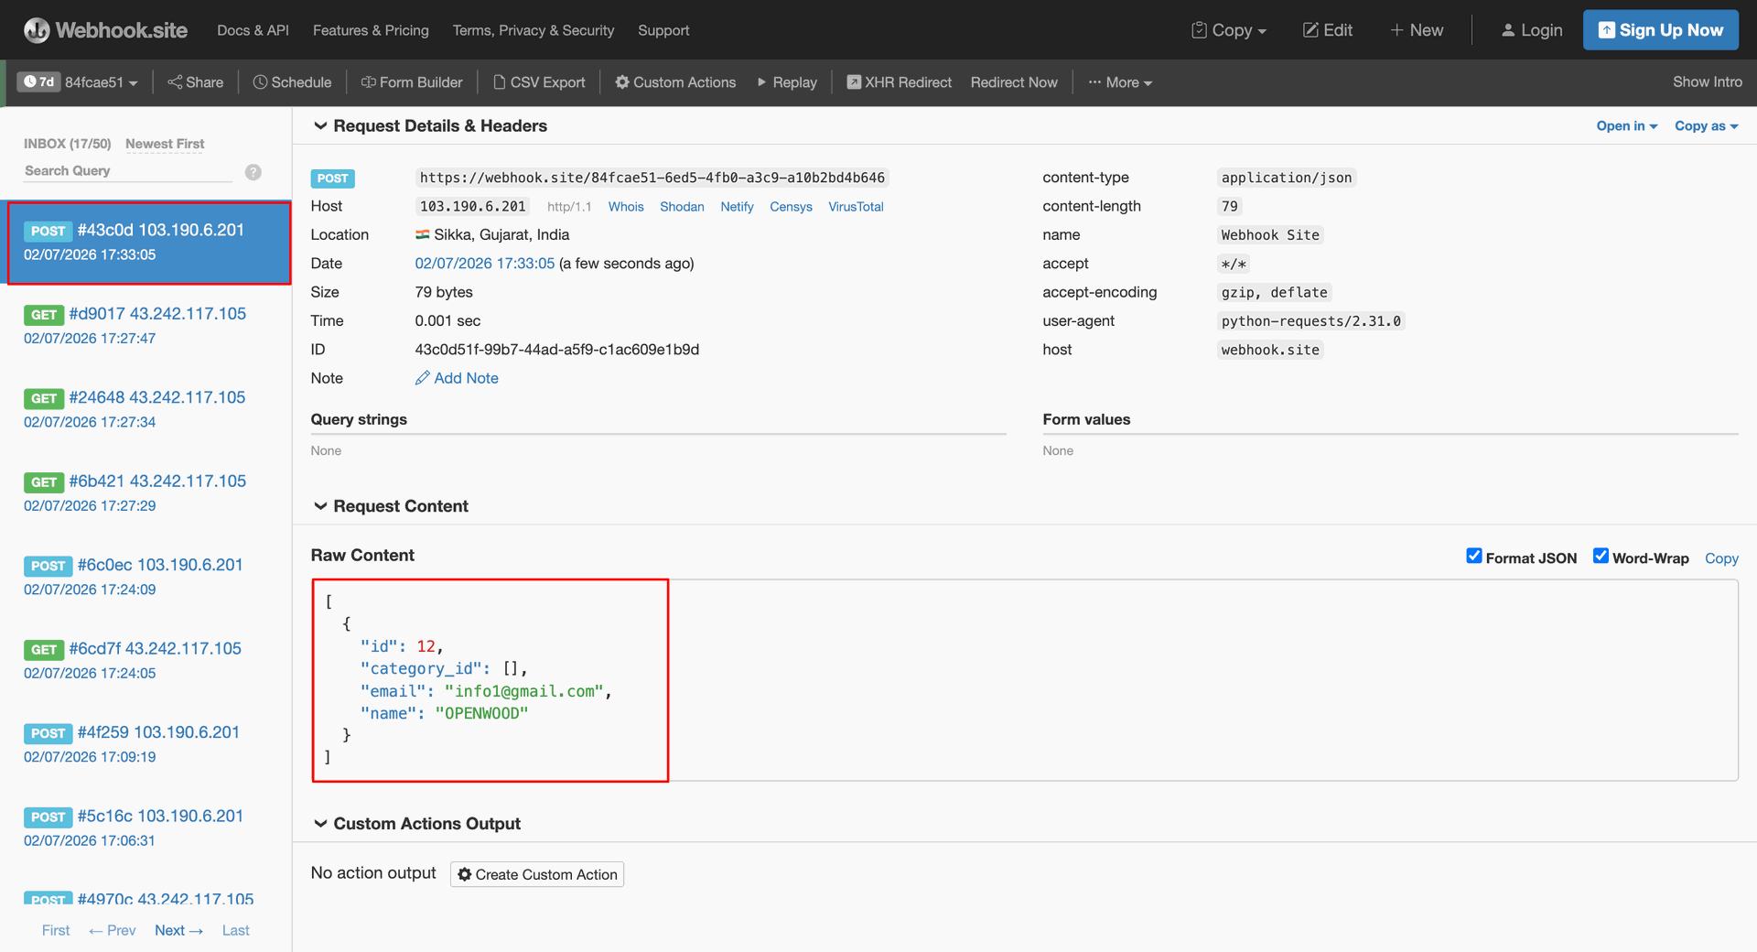Image resolution: width=1757 pixels, height=952 pixels.
Task: Click the Replay play icon
Action: click(761, 82)
